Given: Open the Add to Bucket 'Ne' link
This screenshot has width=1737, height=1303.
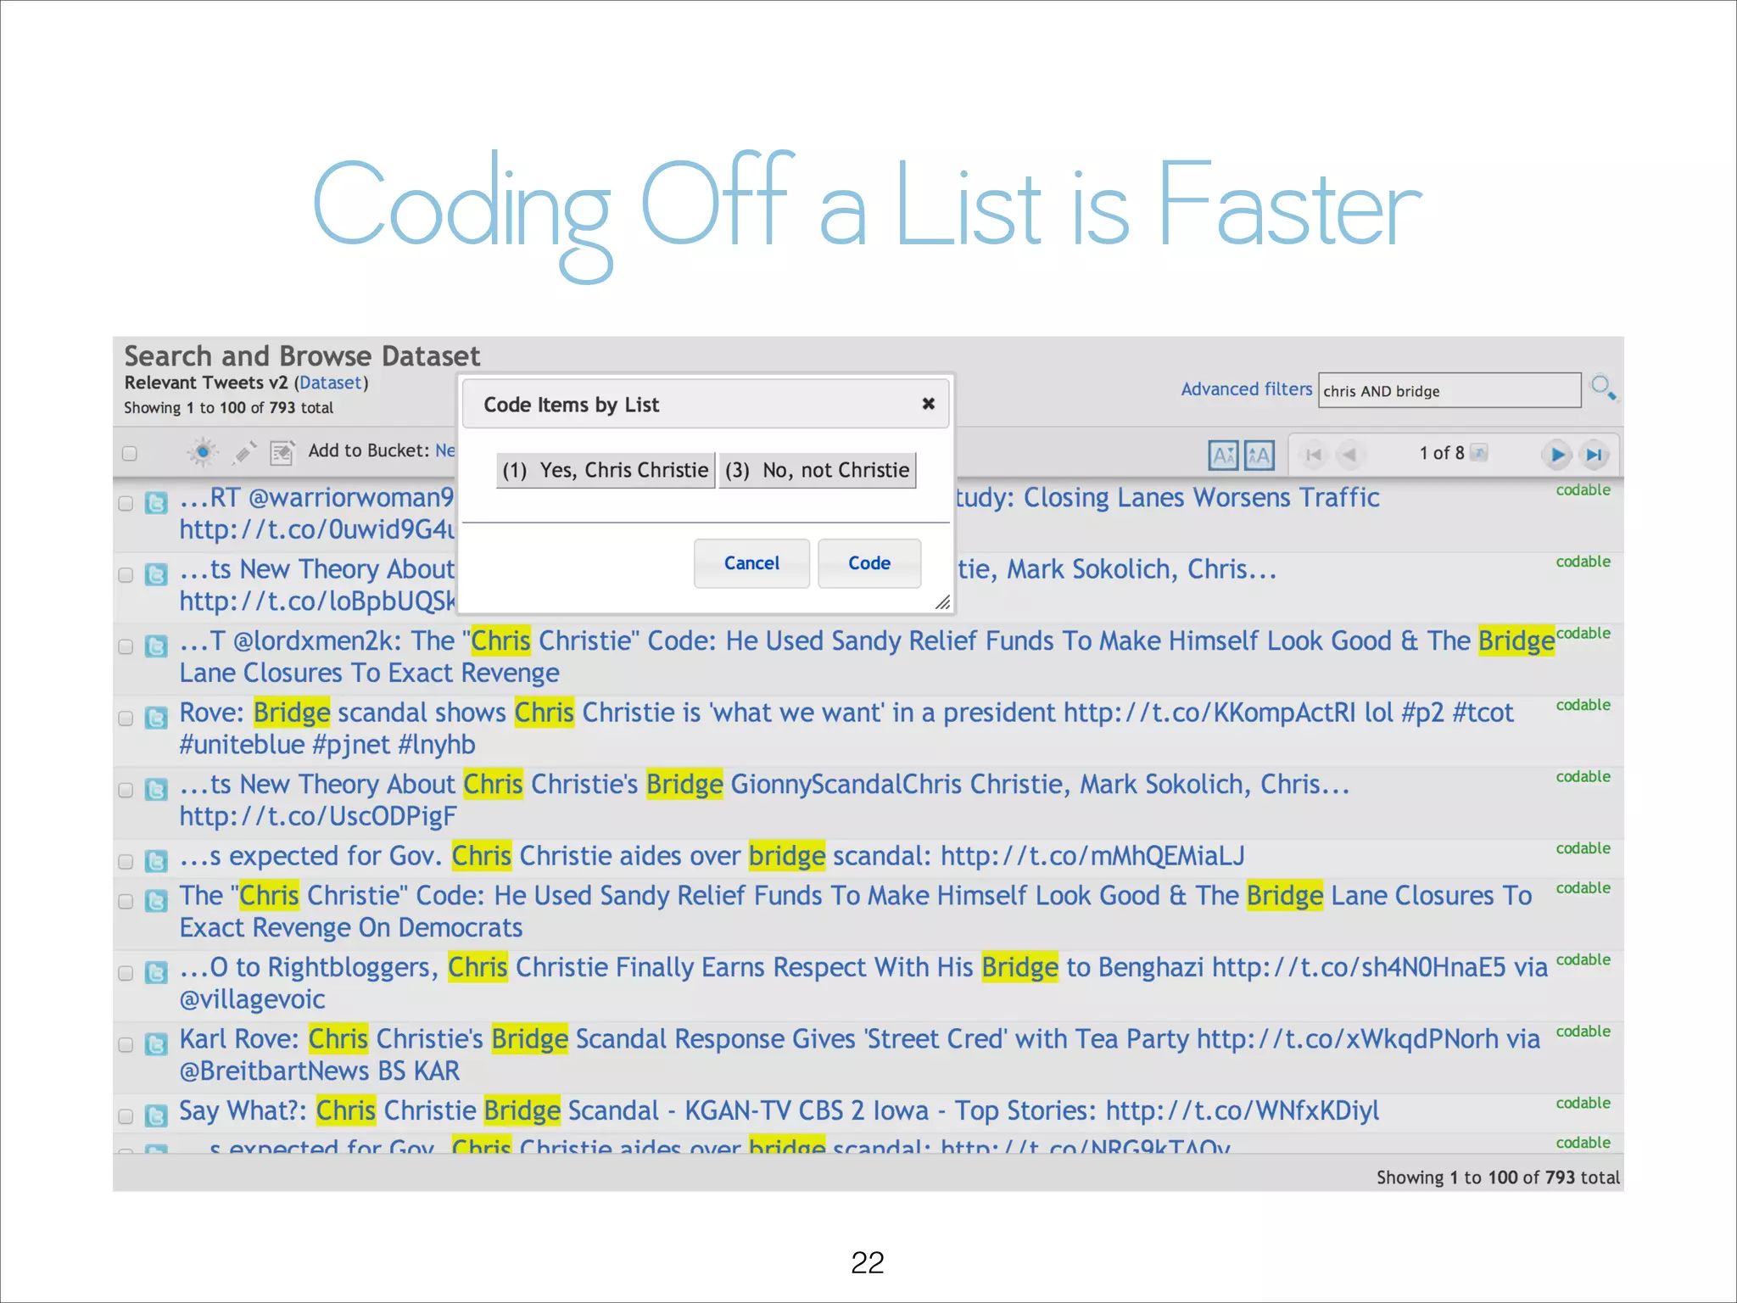Looking at the screenshot, I should point(445,450).
